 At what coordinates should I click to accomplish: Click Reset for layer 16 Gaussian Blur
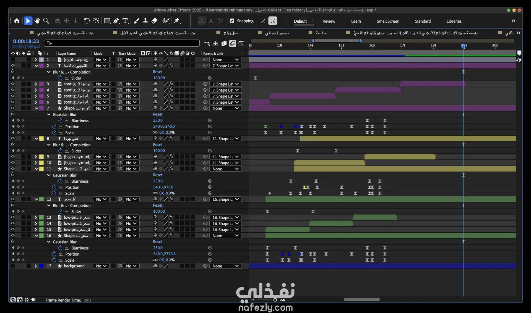158,242
